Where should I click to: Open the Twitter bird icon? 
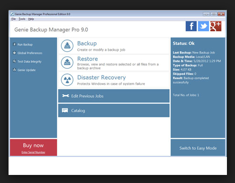[x=203, y=26]
